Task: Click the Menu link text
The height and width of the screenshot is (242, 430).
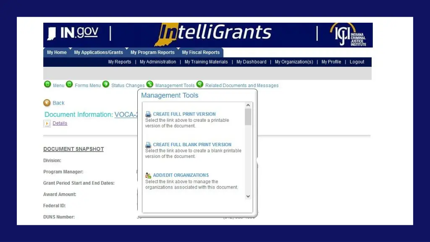Action: (x=58, y=86)
